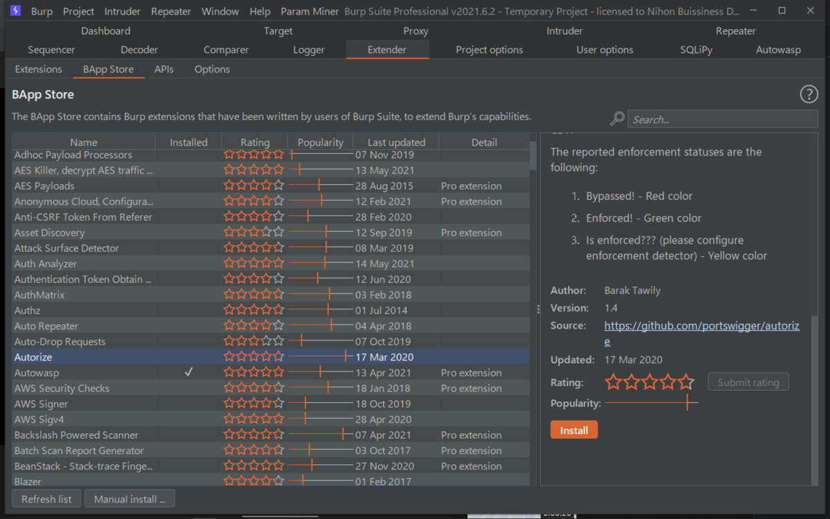The height and width of the screenshot is (519, 830).
Task: Click in the Search field
Action: pyautogui.click(x=723, y=119)
